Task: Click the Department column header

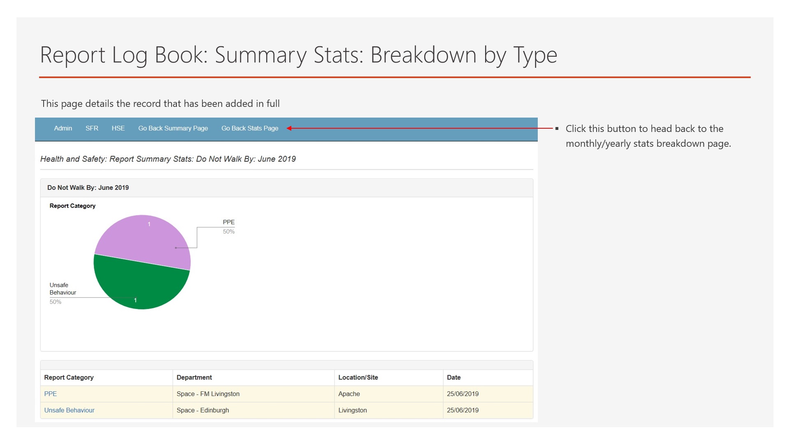Action: coord(194,377)
